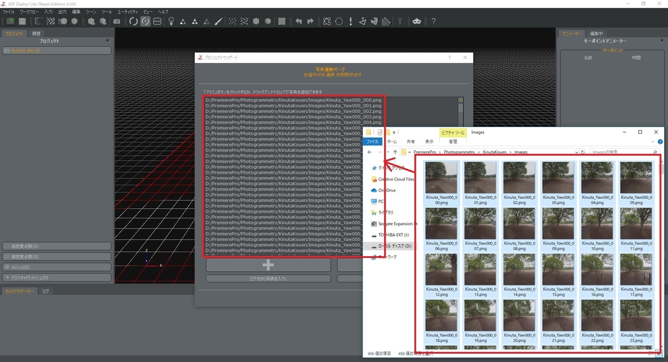
Task: Open the quick access toolbar dropdown
Action: click(x=394, y=133)
